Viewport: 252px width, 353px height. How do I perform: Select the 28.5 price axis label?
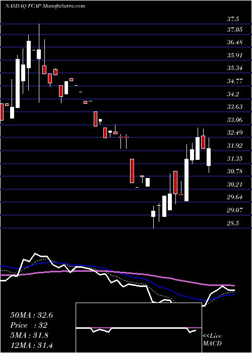tap(233, 223)
